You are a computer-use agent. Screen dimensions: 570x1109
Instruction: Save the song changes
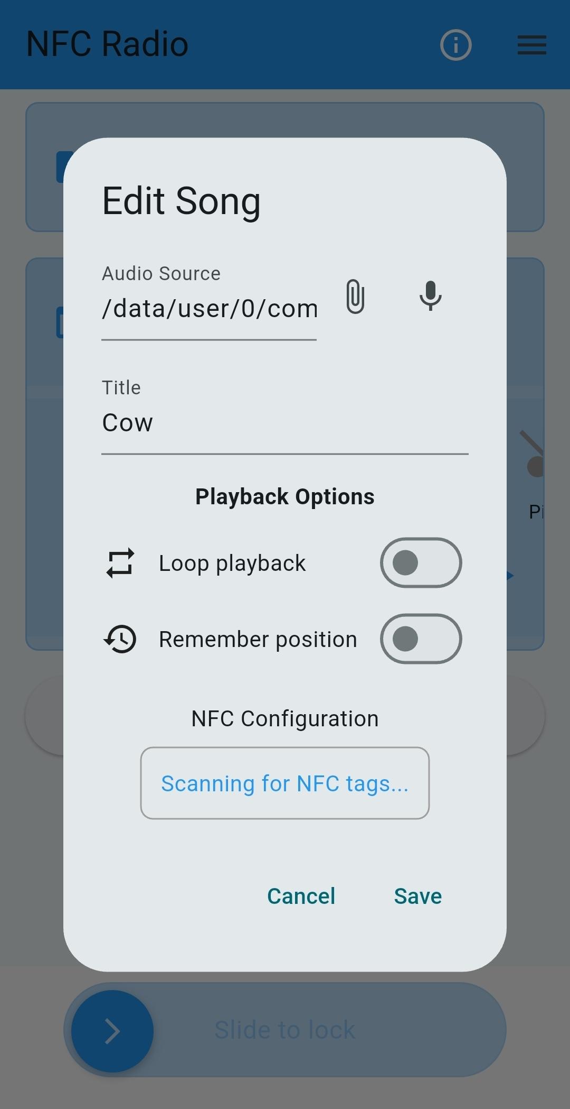(417, 896)
